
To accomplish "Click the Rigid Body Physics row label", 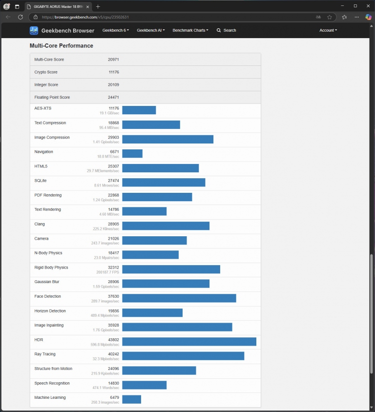I will tap(51, 267).
